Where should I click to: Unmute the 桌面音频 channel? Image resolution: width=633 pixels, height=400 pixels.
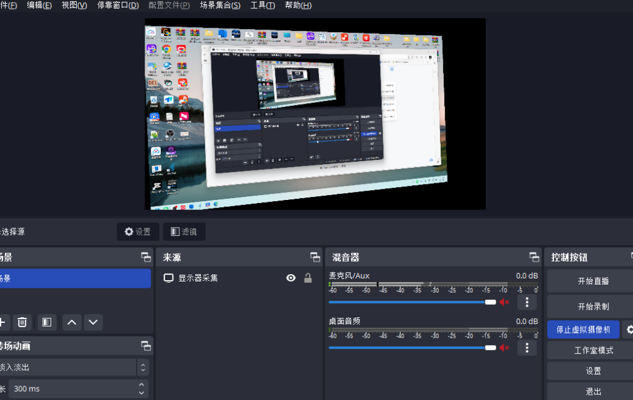pyautogui.click(x=504, y=348)
